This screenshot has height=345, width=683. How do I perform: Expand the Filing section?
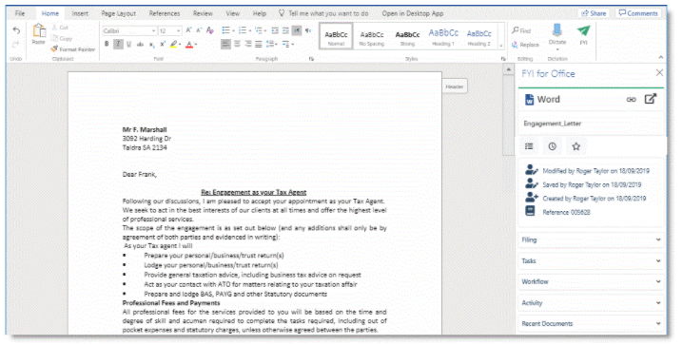click(591, 240)
